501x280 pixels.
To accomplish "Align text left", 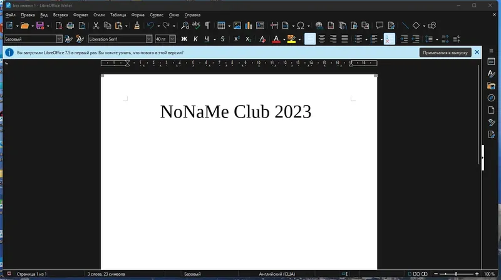I will (x=310, y=39).
